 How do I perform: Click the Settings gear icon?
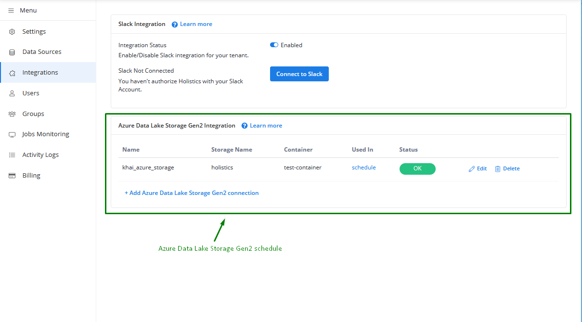tap(12, 32)
